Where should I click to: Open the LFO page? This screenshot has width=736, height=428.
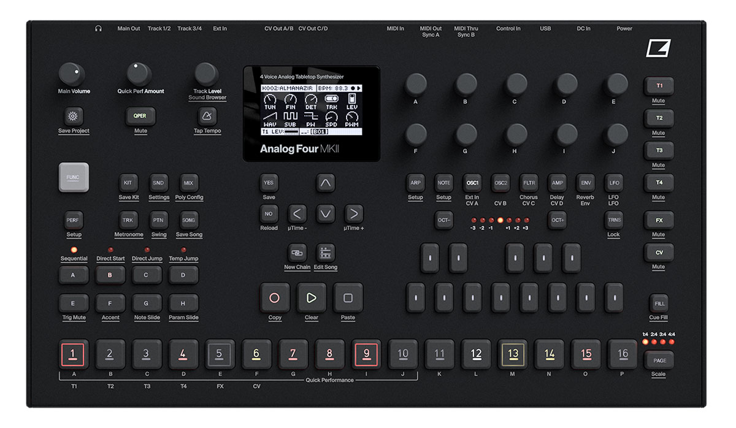click(x=613, y=182)
